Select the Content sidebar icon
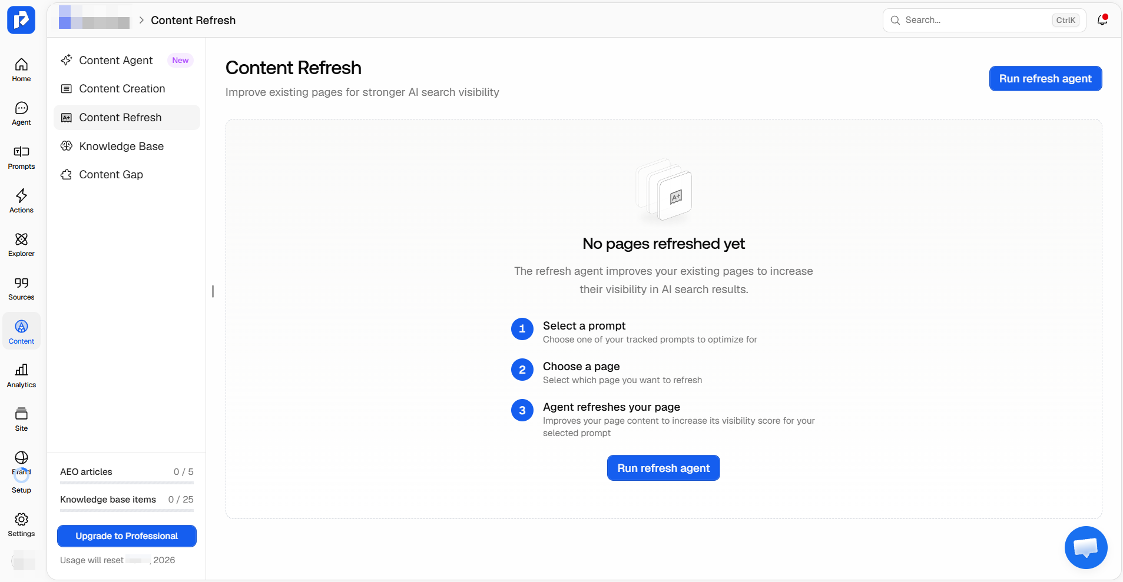 (21, 332)
